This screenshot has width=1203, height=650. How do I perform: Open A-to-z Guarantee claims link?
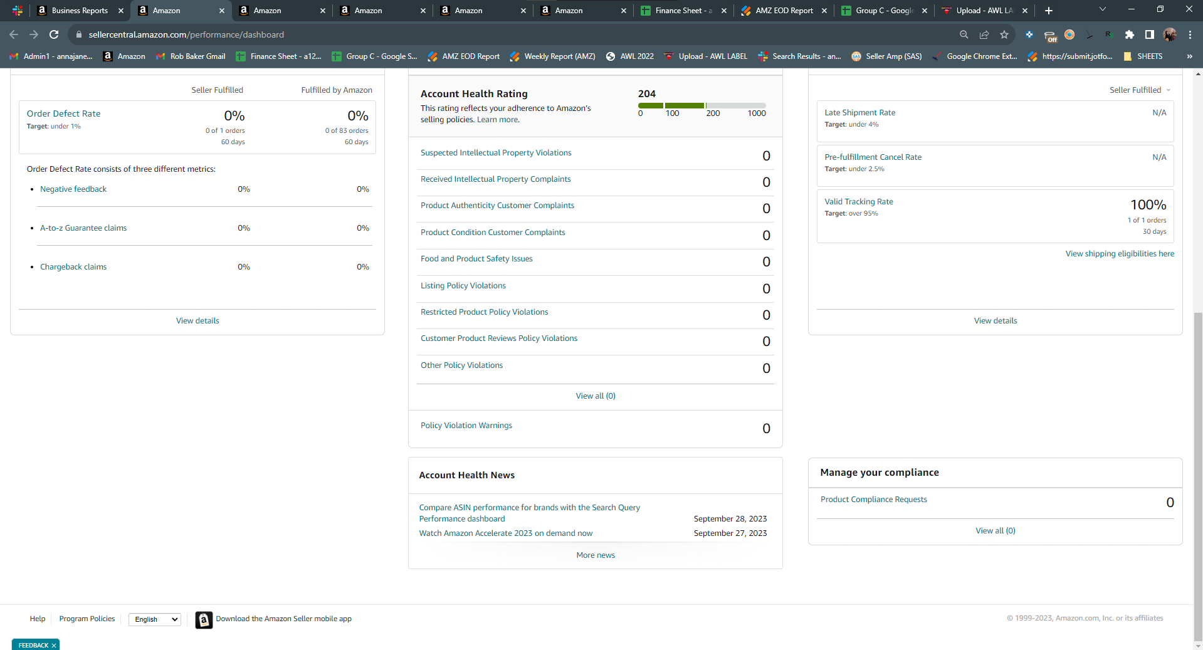(83, 228)
